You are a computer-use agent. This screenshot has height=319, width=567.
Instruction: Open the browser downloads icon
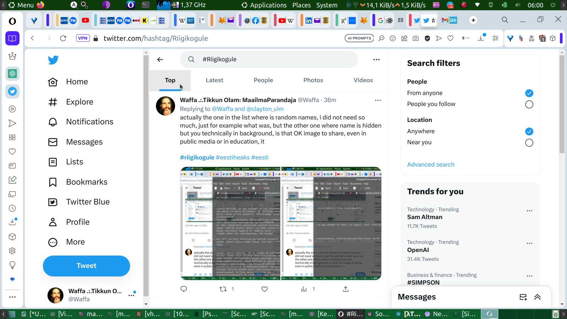[481, 38]
